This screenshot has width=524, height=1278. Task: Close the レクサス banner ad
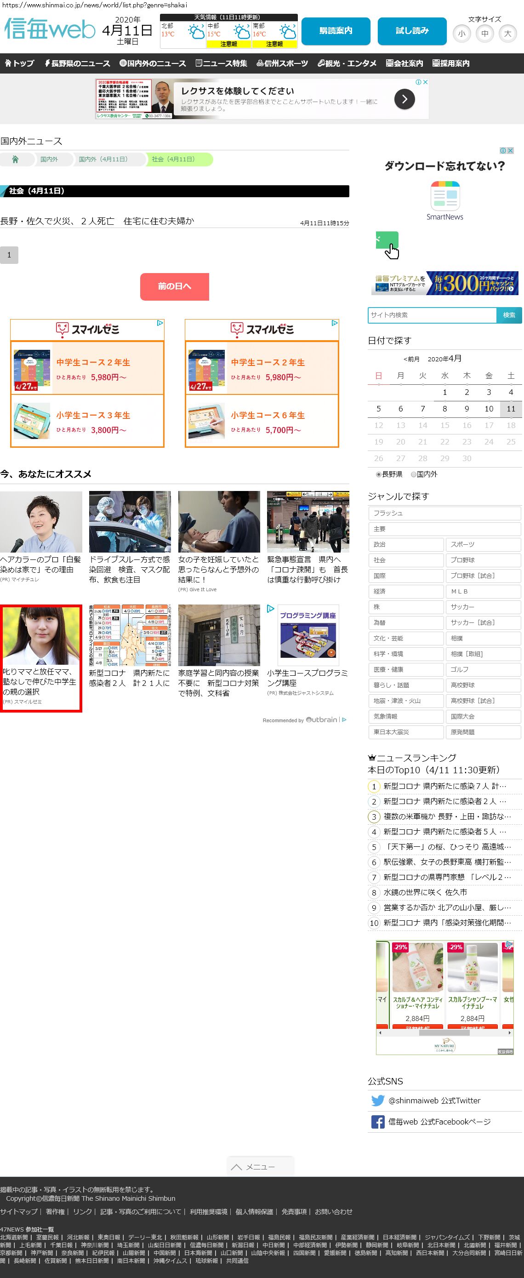[425, 82]
